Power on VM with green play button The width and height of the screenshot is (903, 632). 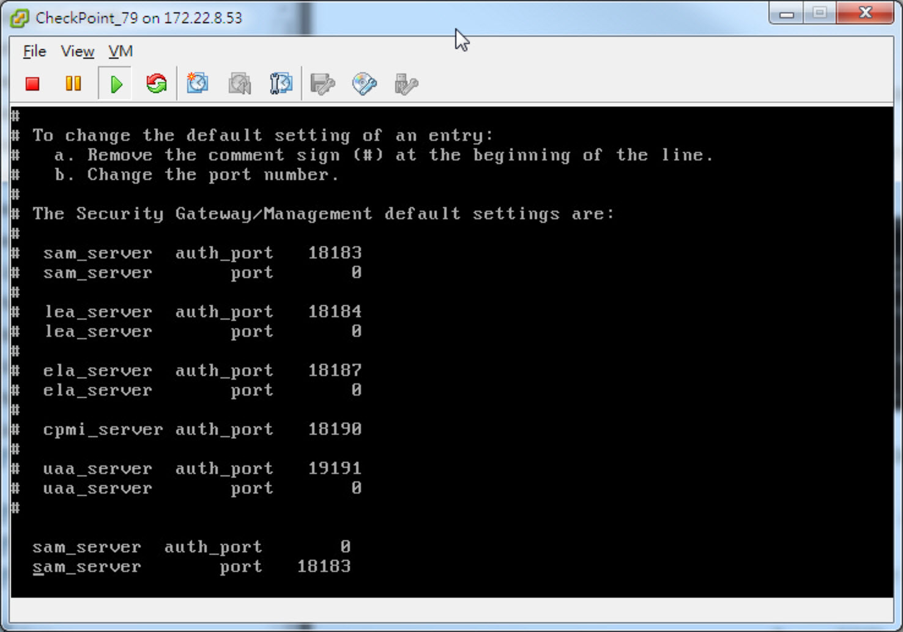116,84
